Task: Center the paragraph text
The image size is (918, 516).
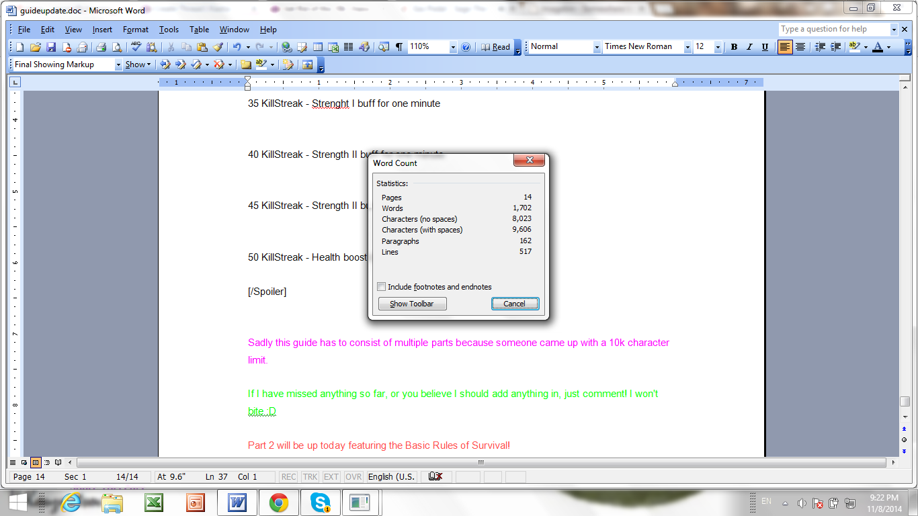Action: pyautogui.click(x=800, y=47)
